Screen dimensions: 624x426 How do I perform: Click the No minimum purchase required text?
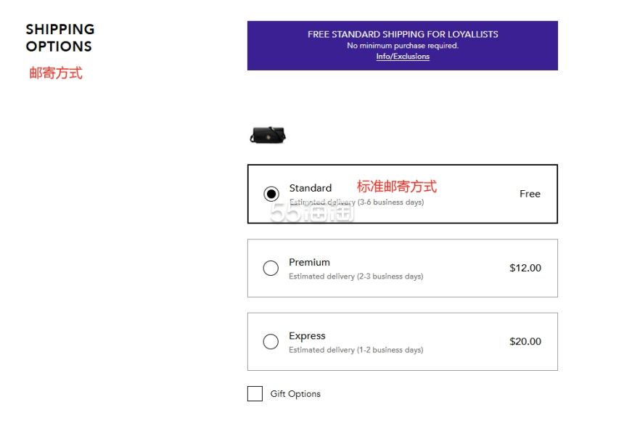click(403, 46)
